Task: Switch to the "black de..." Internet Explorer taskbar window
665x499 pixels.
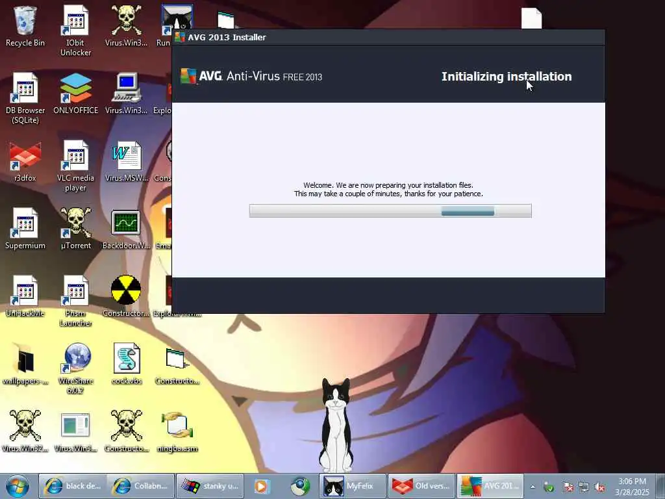Action: click(73, 486)
